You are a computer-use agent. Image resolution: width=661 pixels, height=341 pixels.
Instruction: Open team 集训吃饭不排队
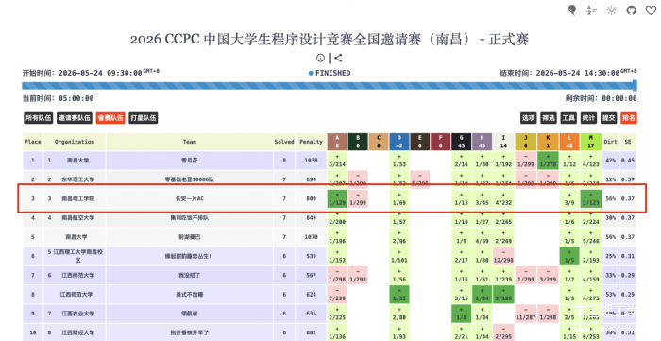[189, 218]
